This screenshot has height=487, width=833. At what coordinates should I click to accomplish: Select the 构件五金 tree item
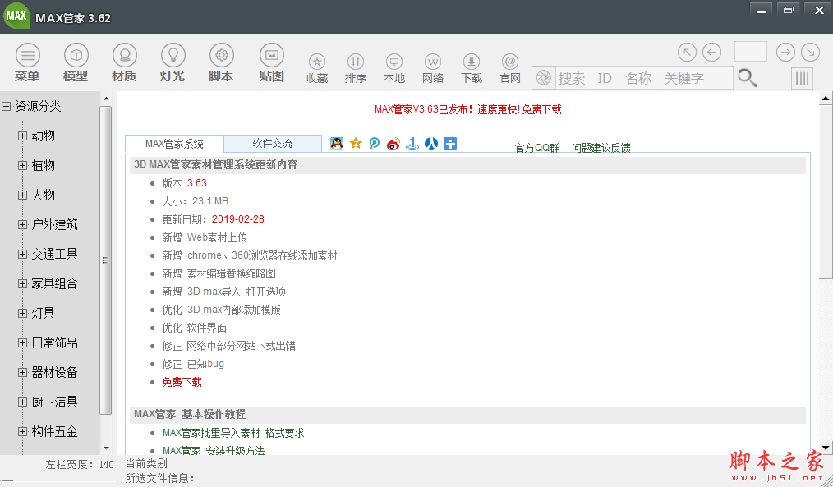click(x=54, y=431)
